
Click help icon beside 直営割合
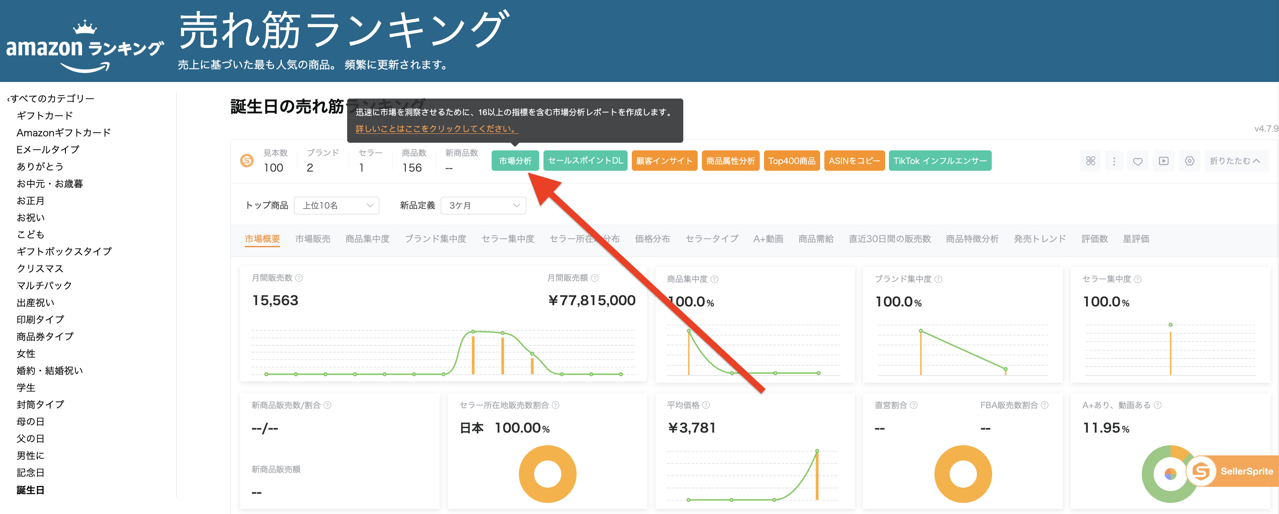pos(914,405)
